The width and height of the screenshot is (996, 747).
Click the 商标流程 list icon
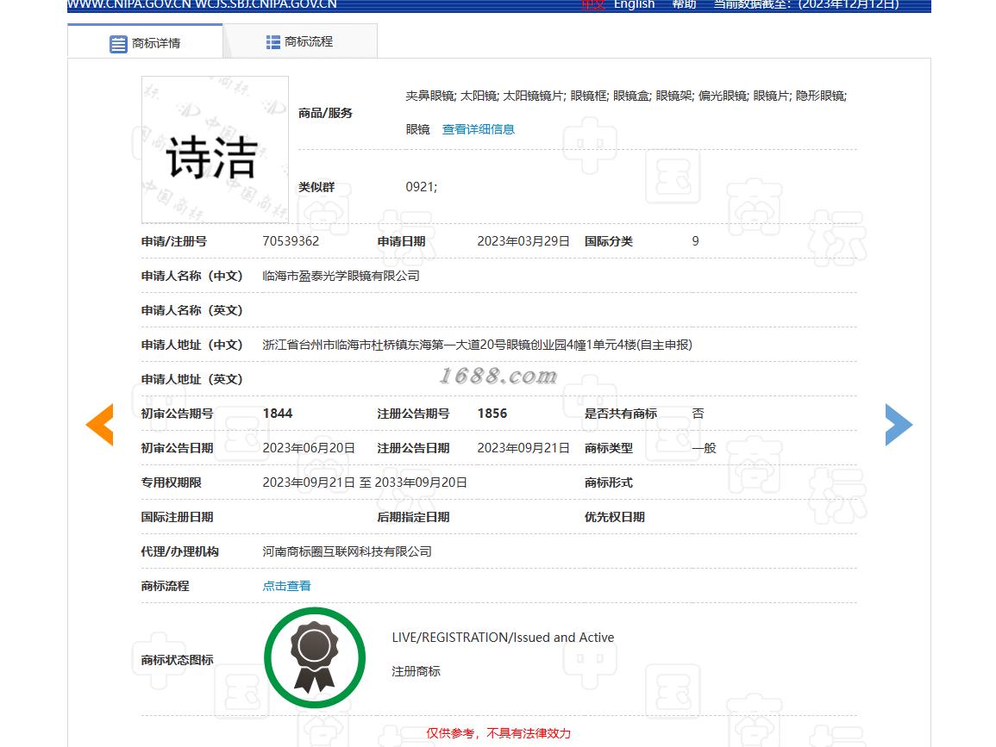coord(273,42)
